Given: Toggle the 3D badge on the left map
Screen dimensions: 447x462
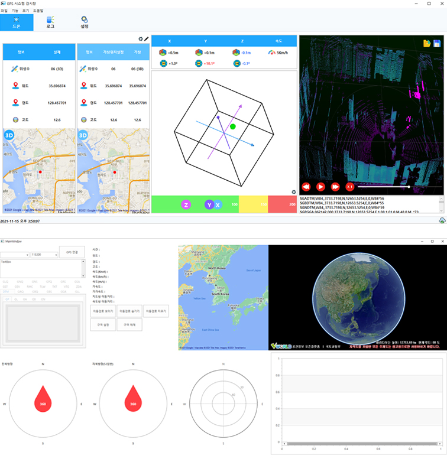Looking at the screenshot, I should (9, 135).
